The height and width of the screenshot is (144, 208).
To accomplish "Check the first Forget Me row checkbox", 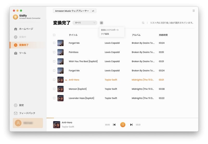I will pos(54,43).
